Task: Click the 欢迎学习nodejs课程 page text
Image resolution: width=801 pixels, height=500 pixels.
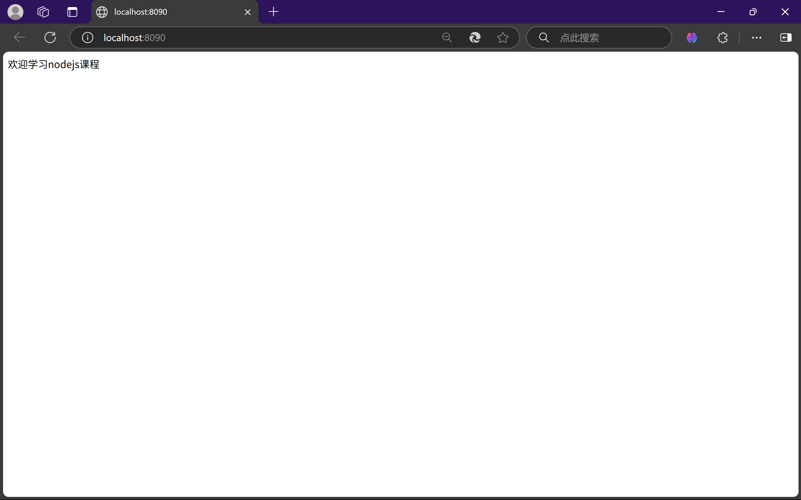Action: click(x=54, y=64)
